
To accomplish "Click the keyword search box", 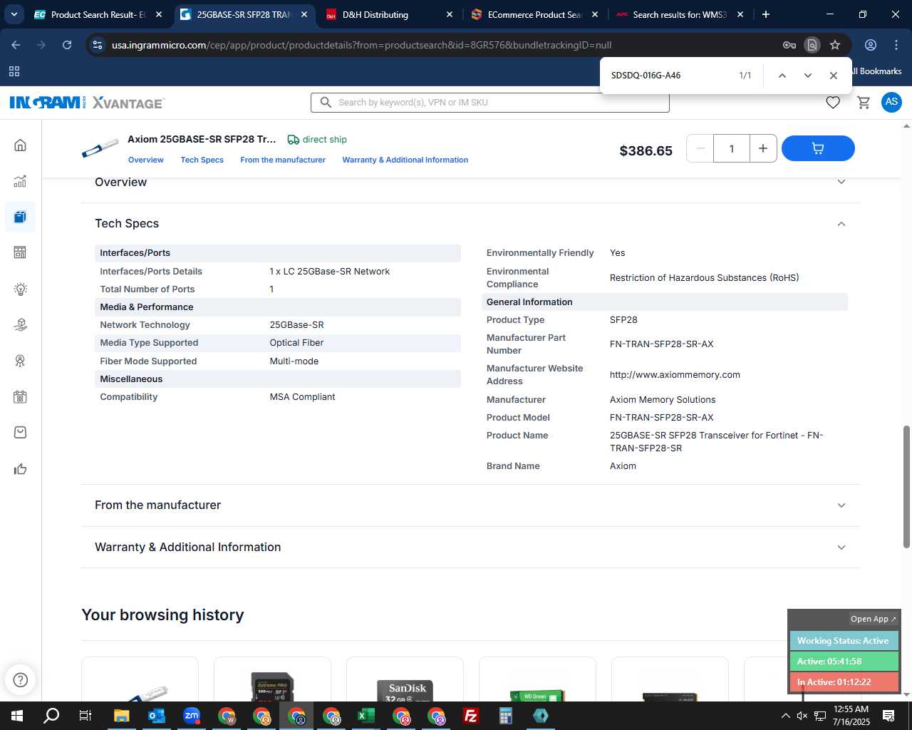I will 490,103.
